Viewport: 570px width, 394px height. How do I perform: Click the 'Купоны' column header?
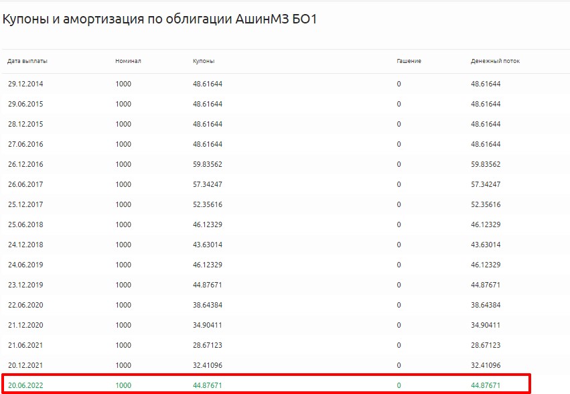pyautogui.click(x=204, y=61)
